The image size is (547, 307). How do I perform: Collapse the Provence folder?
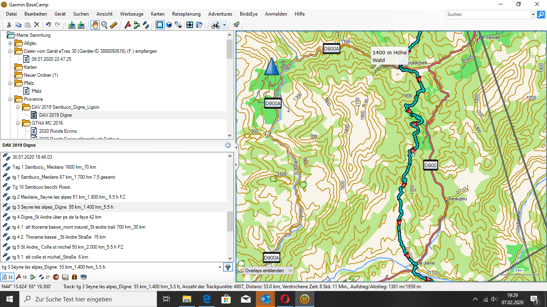coord(10,99)
